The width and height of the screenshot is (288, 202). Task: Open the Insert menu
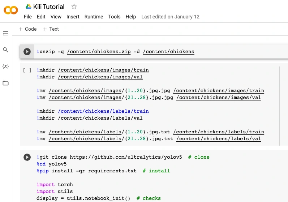(73, 17)
